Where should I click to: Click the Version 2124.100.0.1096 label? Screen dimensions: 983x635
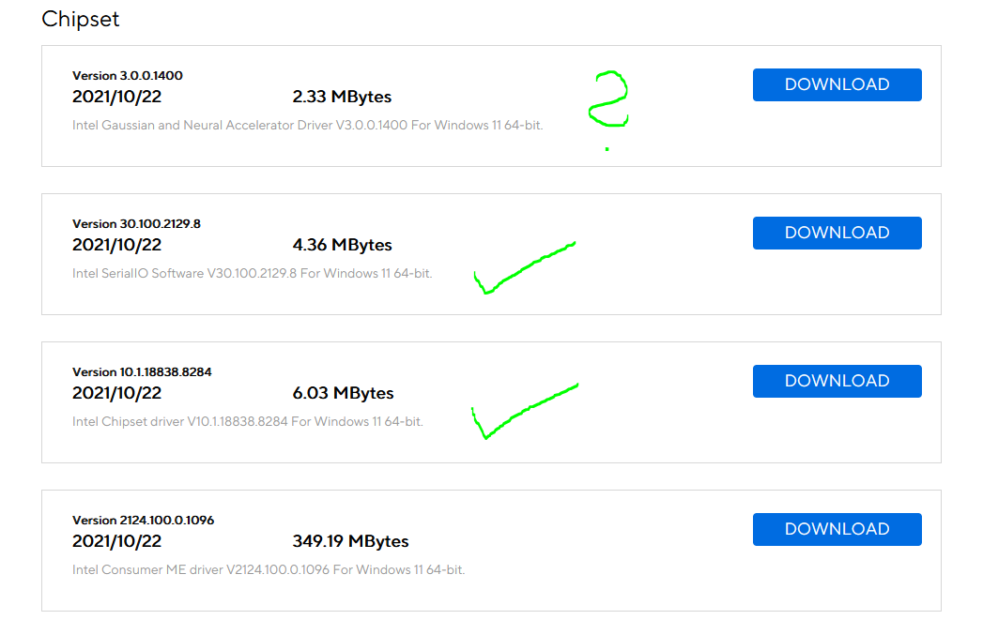click(143, 521)
